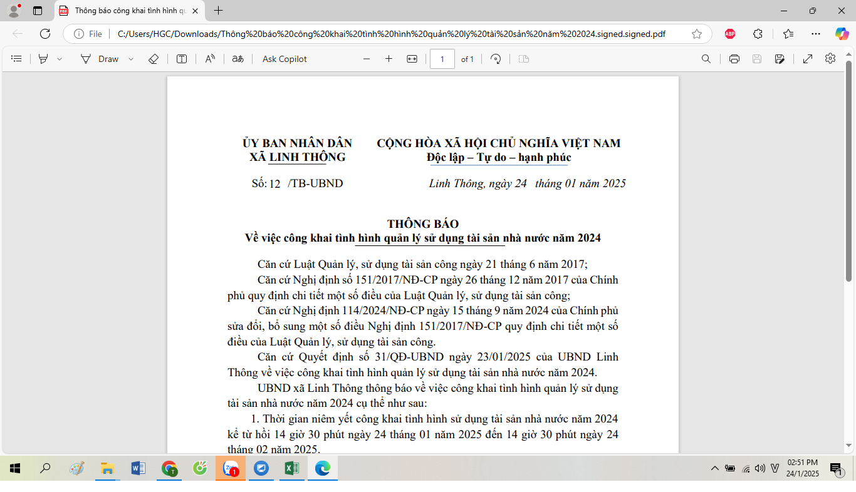Open Zalo with one unread notification

click(231, 468)
